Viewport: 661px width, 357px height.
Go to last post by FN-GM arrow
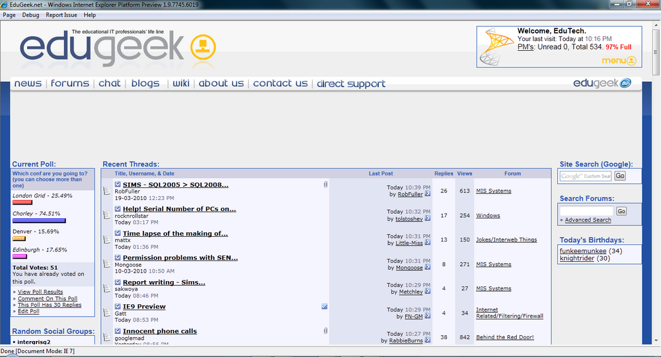point(428,315)
